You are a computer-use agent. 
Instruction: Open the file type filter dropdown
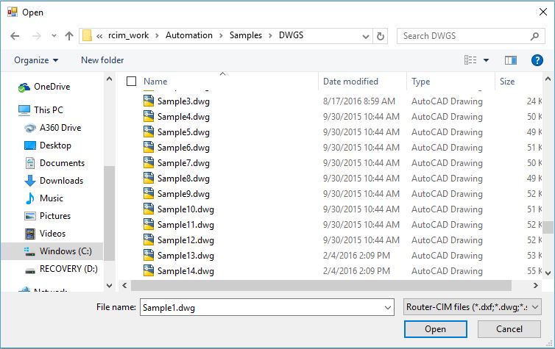tap(473, 307)
